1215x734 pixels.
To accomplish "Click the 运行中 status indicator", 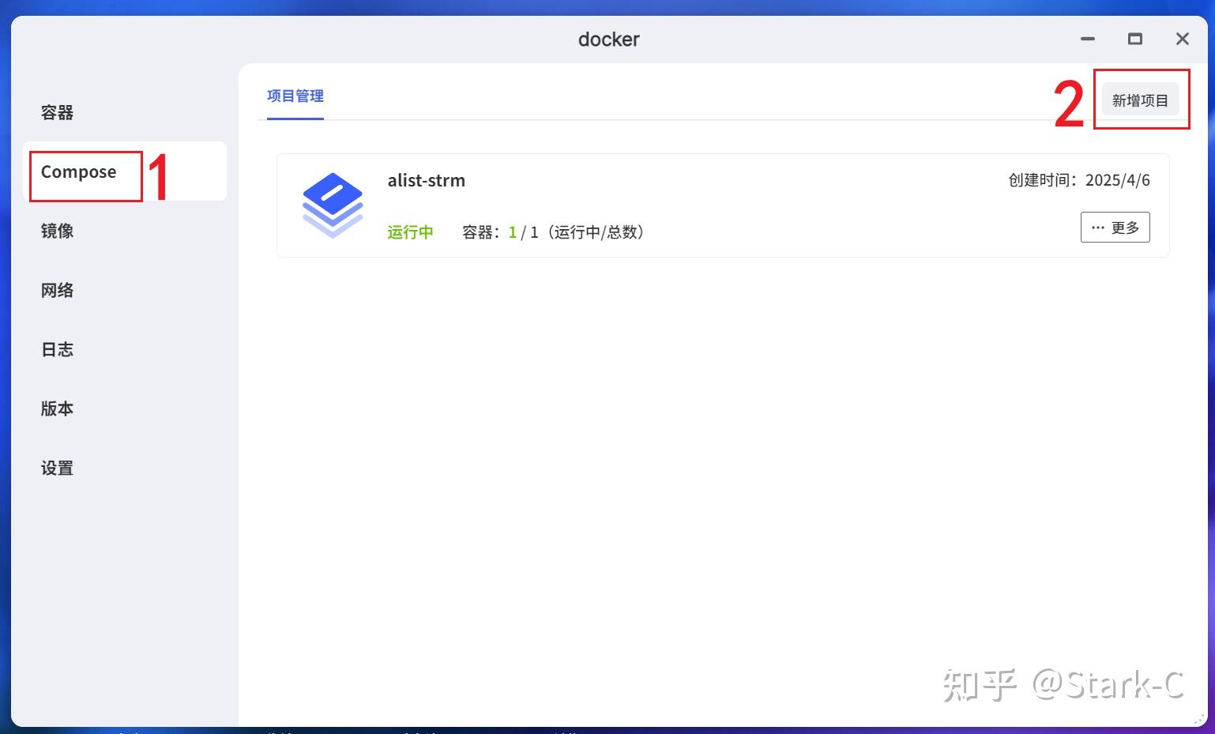I will [410, 231].
